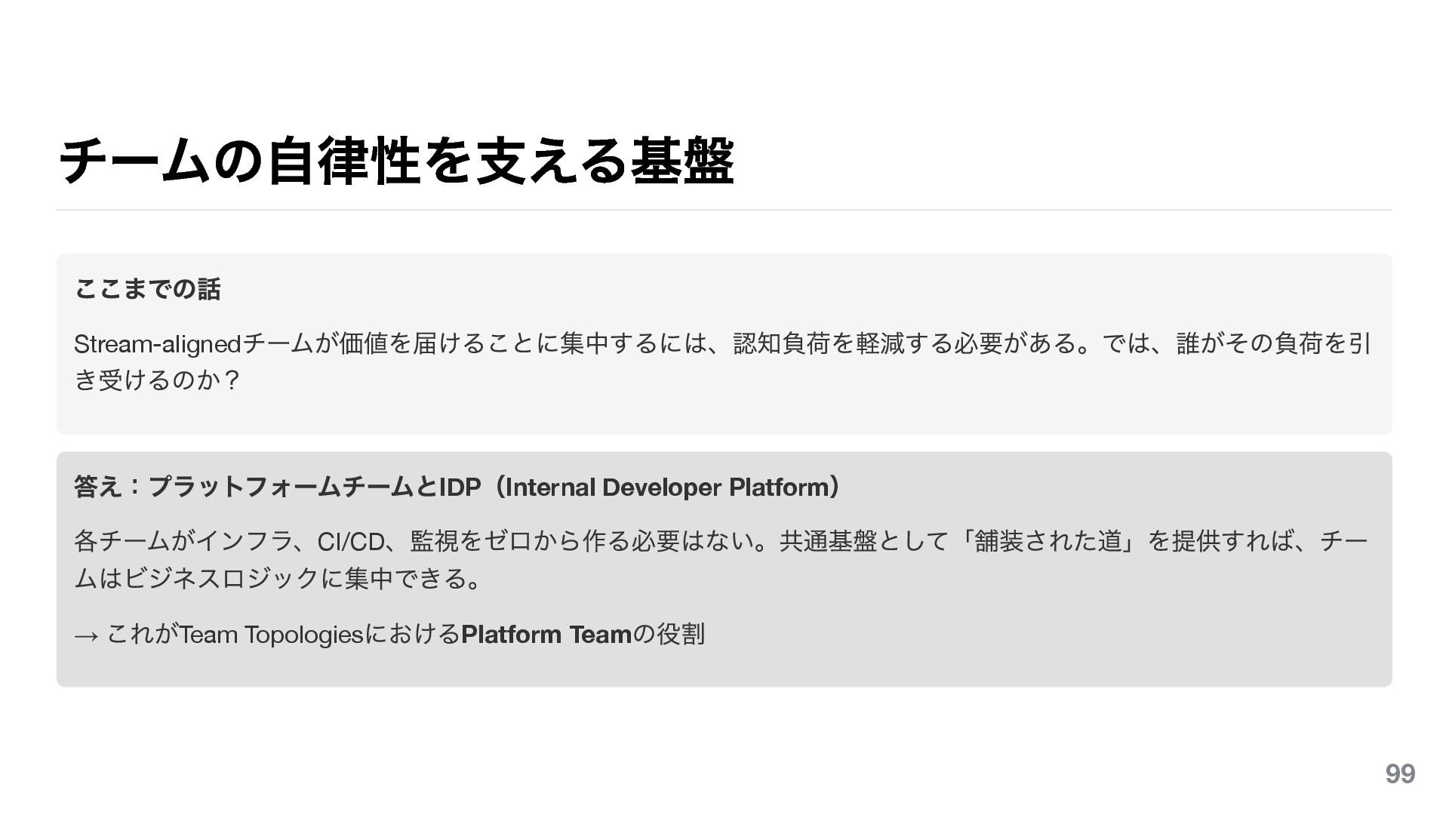Click the text 誰がその負荷を引 in first box

(x=1272, y=344)
